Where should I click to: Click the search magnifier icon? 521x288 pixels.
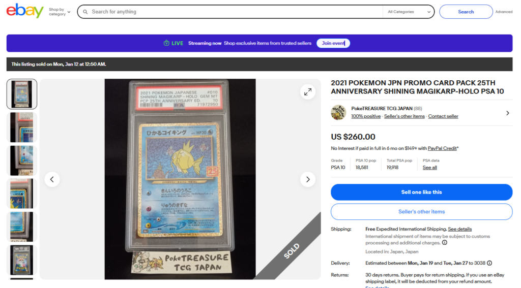click(85, 12)
